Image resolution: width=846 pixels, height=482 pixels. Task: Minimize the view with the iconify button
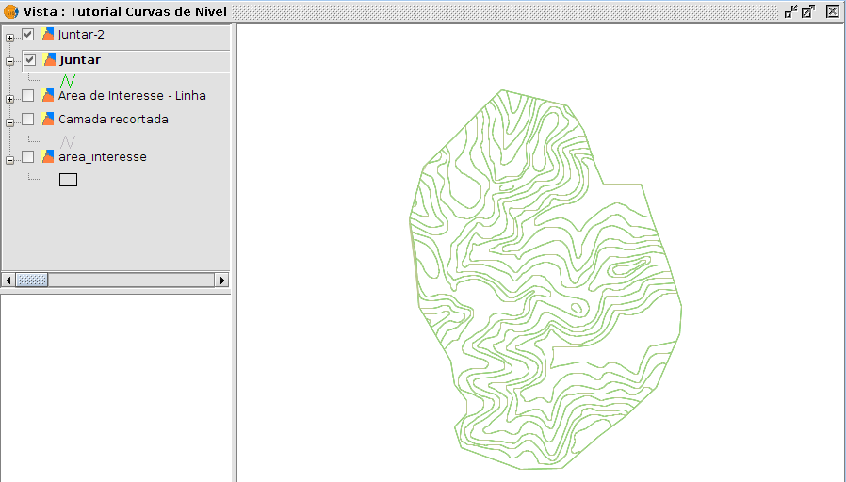tap(790, 11)
